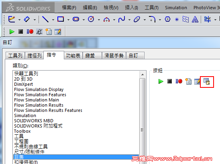Switch to the 功能表 tab
The image size is (220, 164).
point(73,56)
